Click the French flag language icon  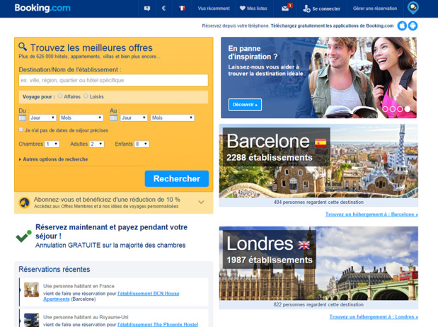182,8
